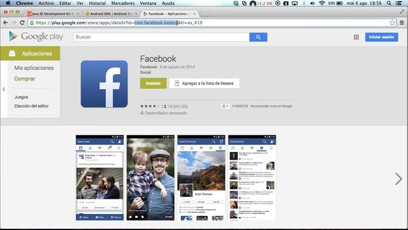Screen dimensions: 408x230
Task: Click the Facebook app icon
Action: (x=104, y=84)
